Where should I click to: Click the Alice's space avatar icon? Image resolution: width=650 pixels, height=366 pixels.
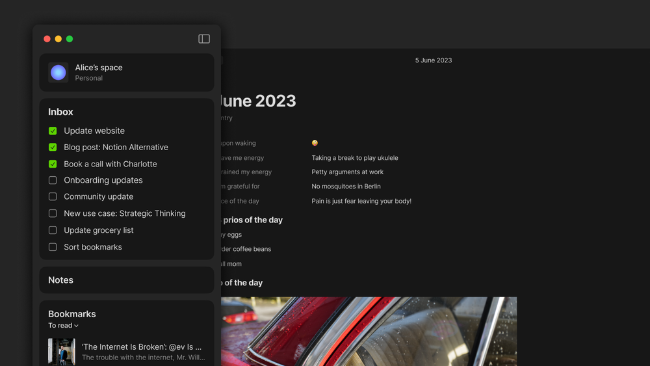(x=58, y=73)
